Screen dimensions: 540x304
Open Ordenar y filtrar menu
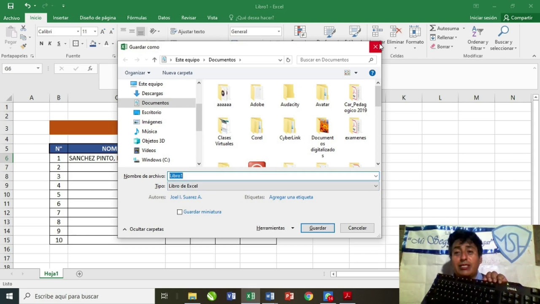478,38
